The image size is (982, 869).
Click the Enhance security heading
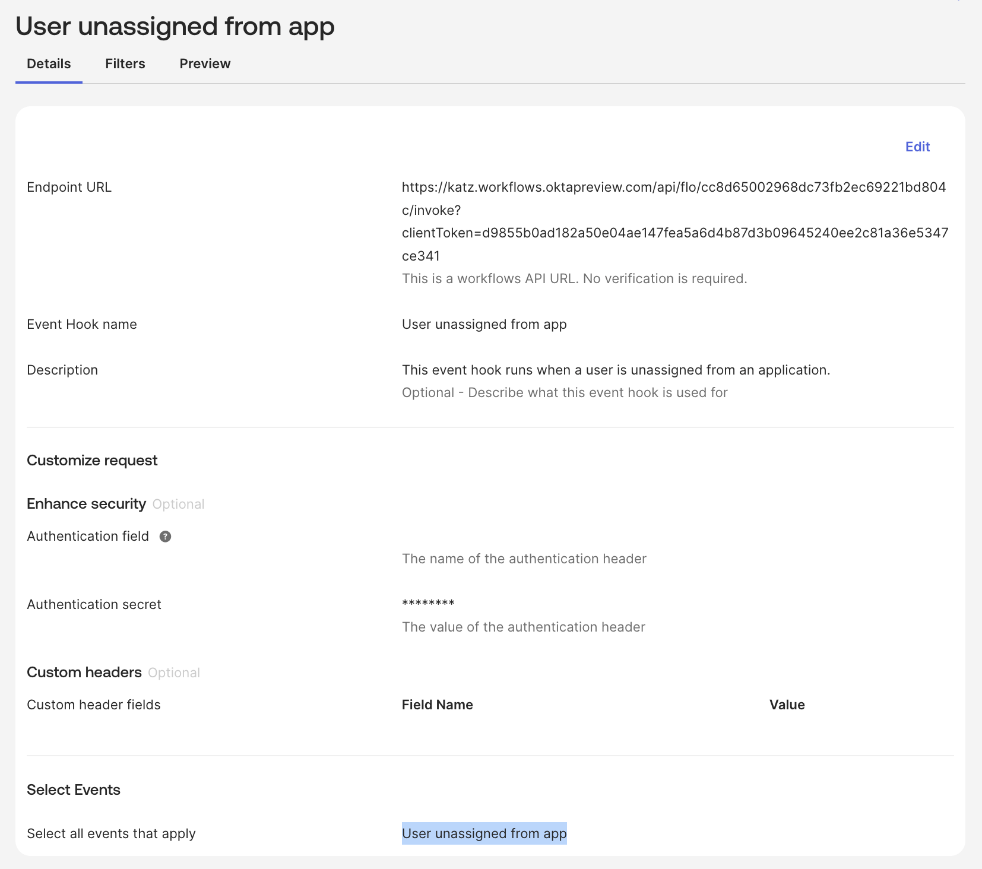86,504
